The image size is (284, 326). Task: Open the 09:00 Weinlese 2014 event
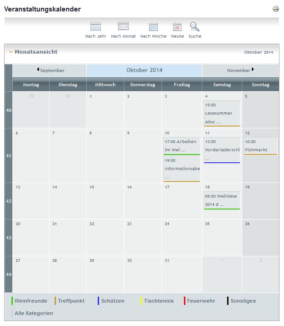click(222, 200)
